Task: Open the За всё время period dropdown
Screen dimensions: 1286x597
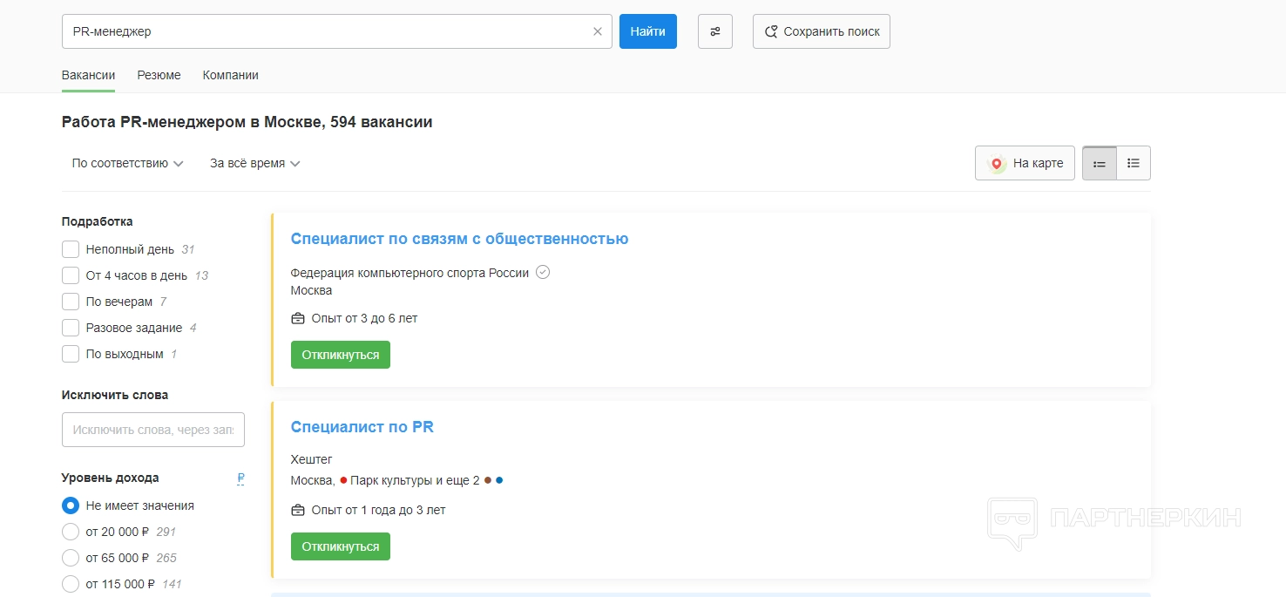Action: pyautogui.click(x=254, y=164)
